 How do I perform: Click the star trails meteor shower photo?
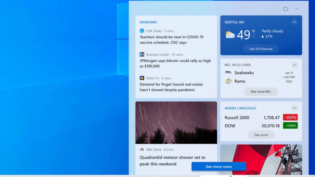pos(176,123)
